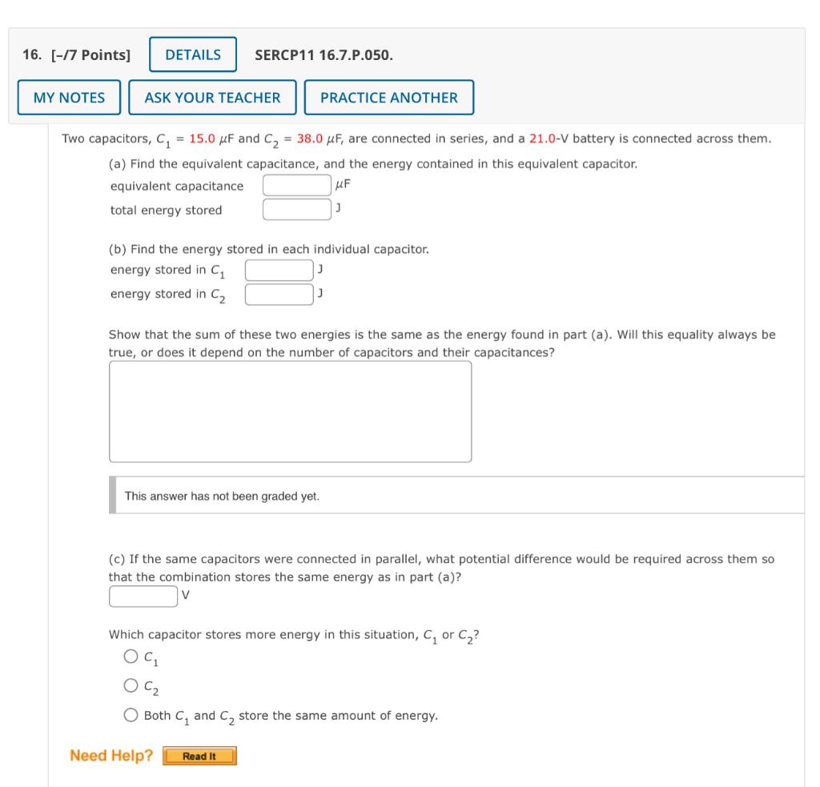Open the DETAILS panel for problem 16
The image size is (820, 787).
[x=192, y=54]
